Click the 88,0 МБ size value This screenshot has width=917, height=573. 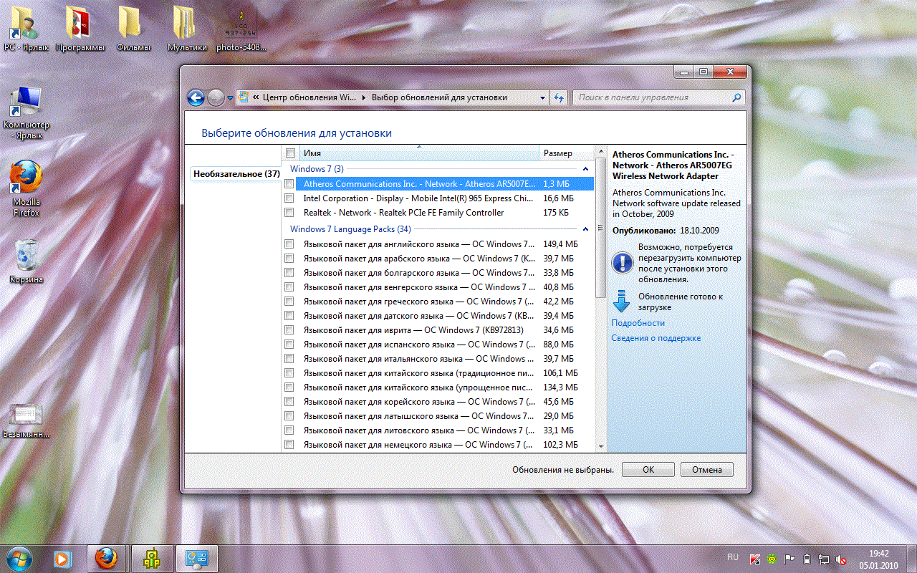tap(558, 345)
